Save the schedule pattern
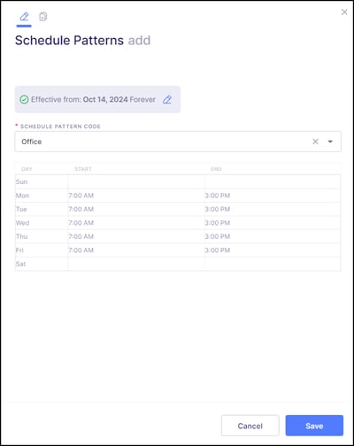Screen dimensions: 354x446 pyautogui.click(x=314, y=426)
